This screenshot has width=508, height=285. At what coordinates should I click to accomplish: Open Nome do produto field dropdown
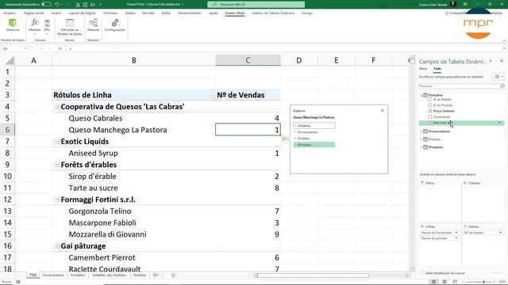click(x=456, y=238)
